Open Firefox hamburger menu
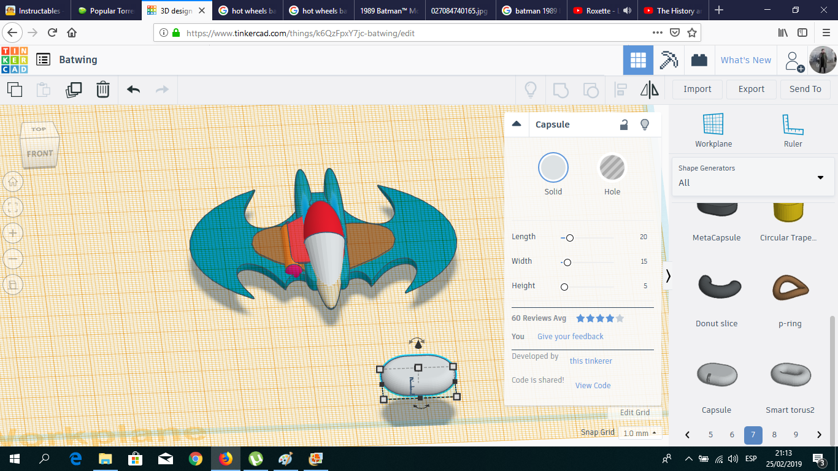The height and width of the screenshot is (471, 838). tap(826, 33)
